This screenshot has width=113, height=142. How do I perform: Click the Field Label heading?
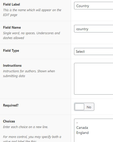[x=11, y=4]
